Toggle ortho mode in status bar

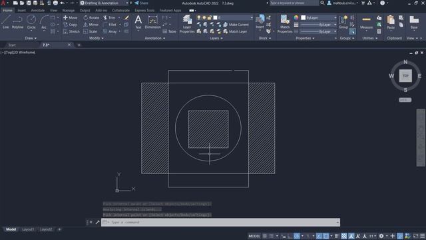coord(290,236)
